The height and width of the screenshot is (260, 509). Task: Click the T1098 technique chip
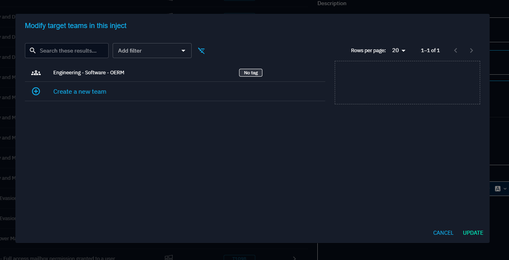(x=239, y=258)
